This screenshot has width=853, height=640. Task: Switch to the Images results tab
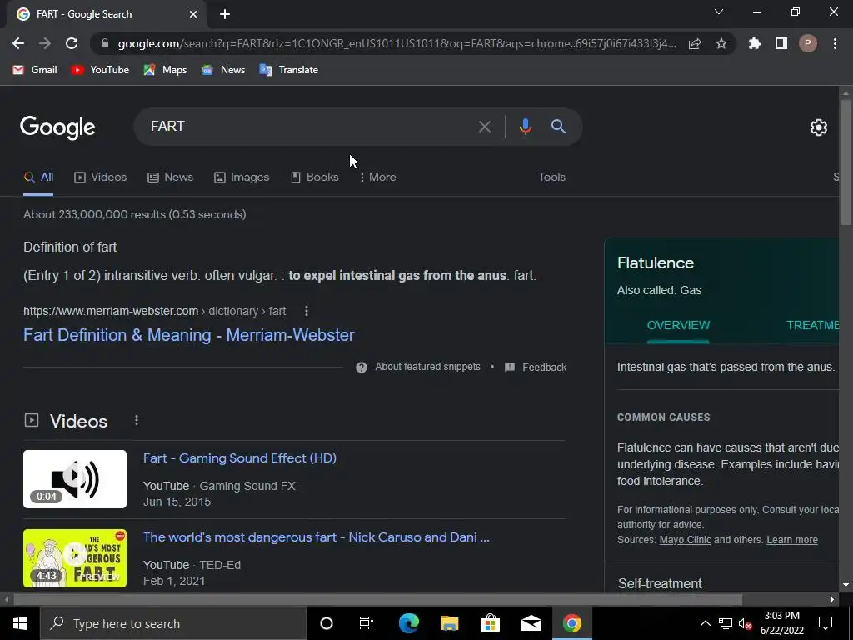point(242,177)
